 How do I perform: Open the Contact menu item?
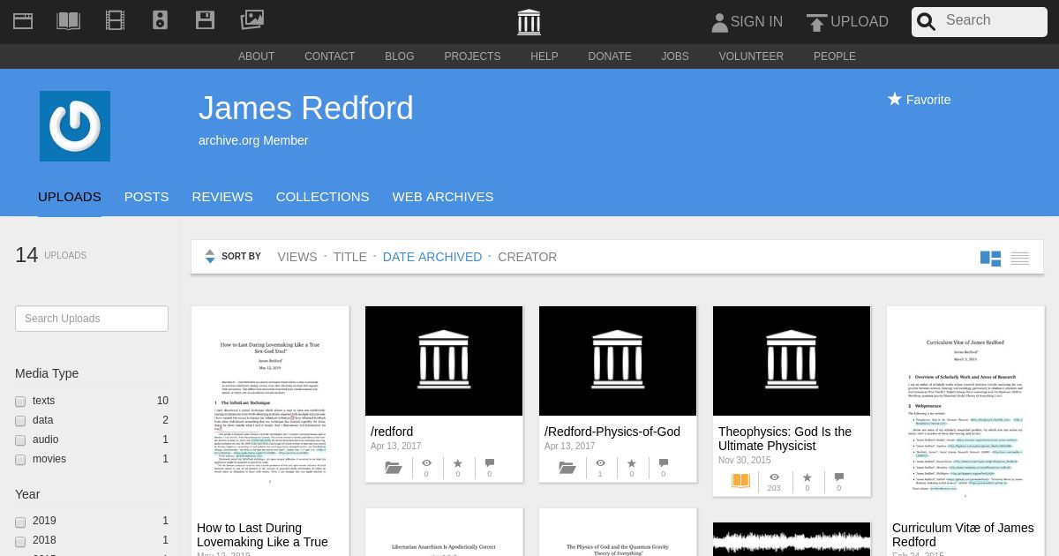(330, 56)
